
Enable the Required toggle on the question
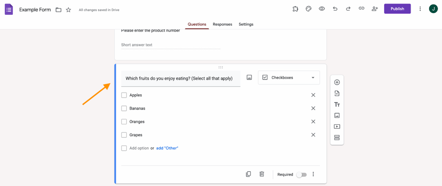[301, 174]
